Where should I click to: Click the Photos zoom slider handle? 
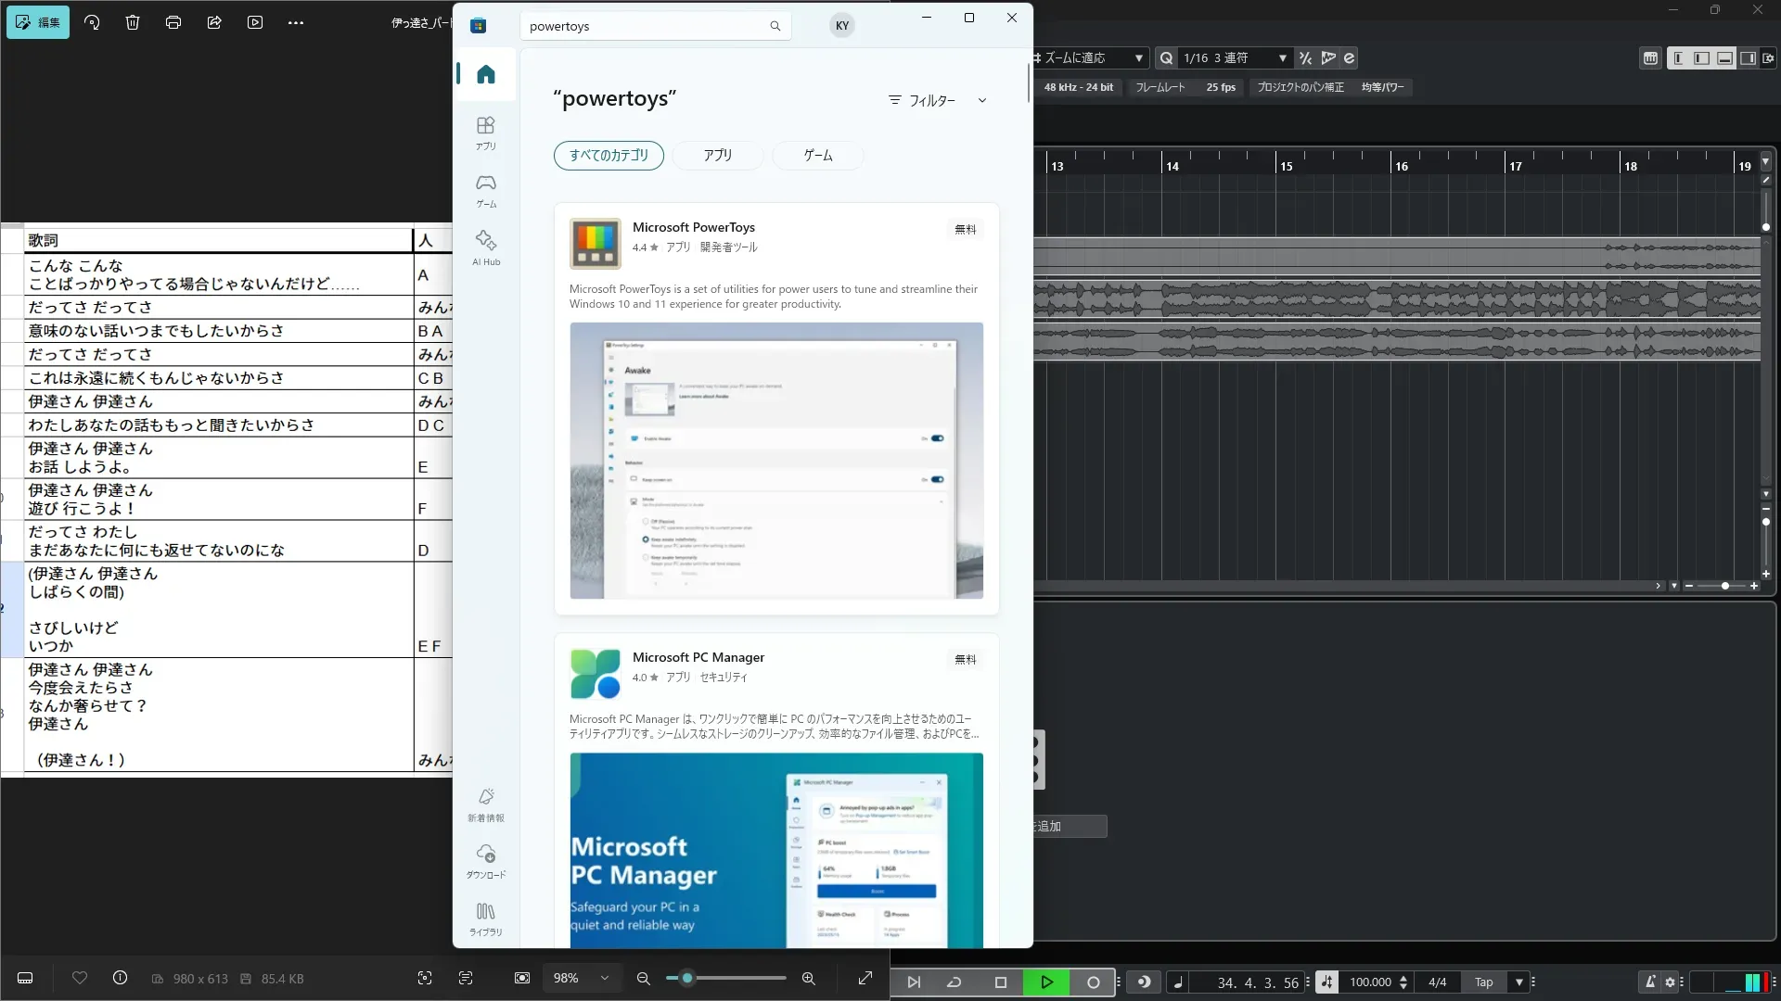click(687, 978)
